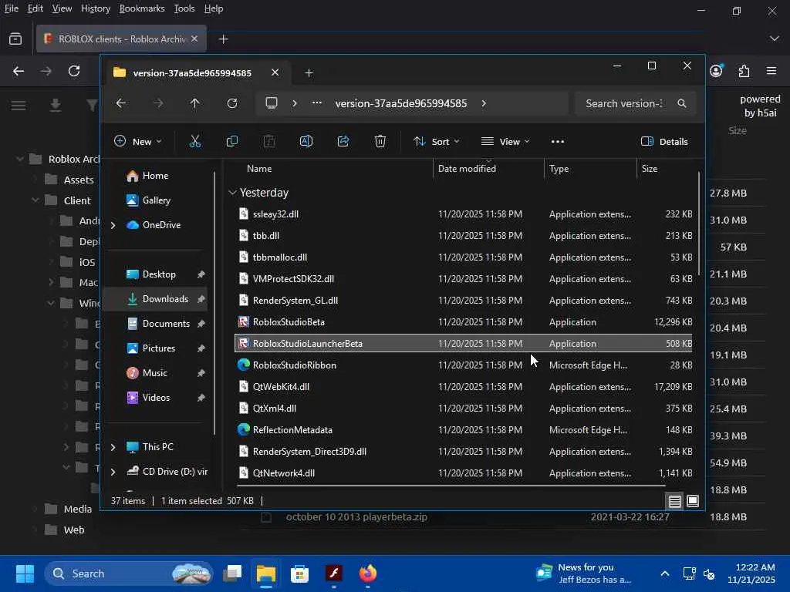The image size is (790, 592).
Task: Refresh the File Explorer folder view
Action: (232, 103)
